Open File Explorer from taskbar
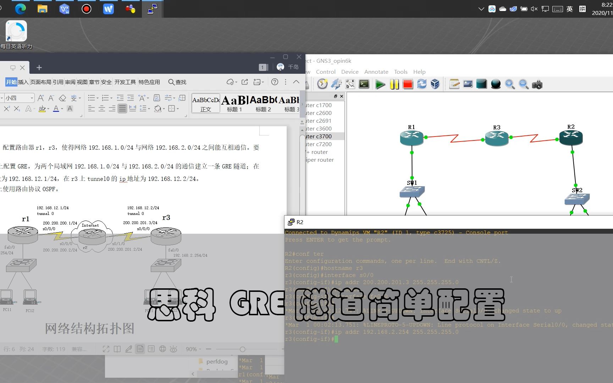This screenshot has width=613, height=383. 43,9
